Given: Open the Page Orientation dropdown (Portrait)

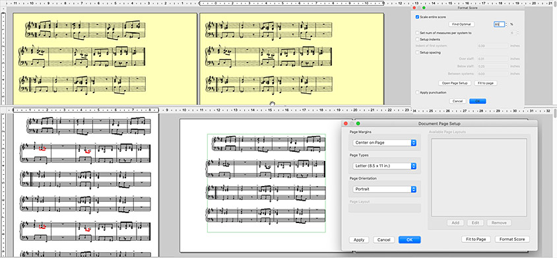Looking at the screenshot, I should tap(384, 189).
